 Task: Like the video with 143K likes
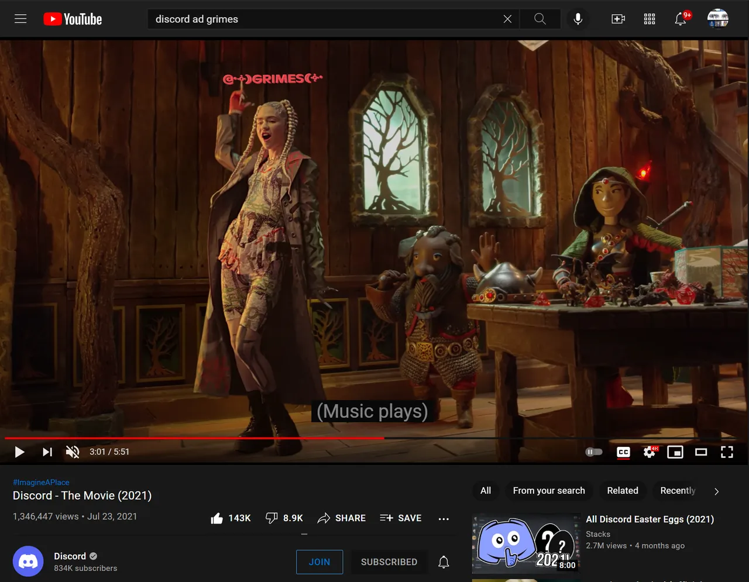click(231, 518)
